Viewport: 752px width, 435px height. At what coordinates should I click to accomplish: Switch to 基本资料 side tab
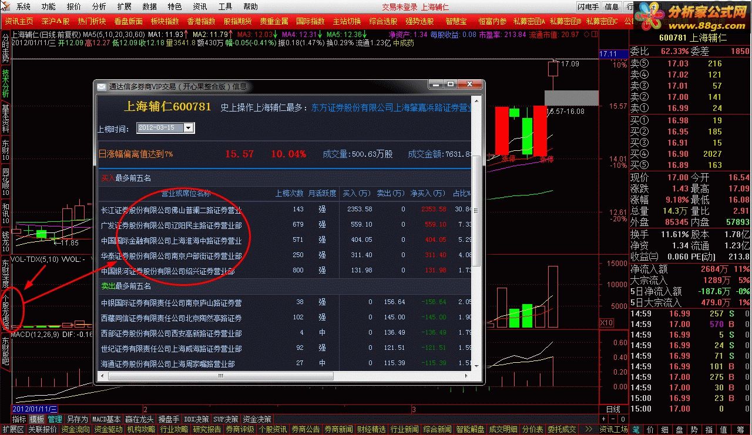[x=5, y=119]
